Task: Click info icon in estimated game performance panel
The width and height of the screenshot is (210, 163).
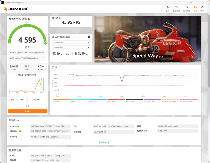Action: click(x=89, y=37)
